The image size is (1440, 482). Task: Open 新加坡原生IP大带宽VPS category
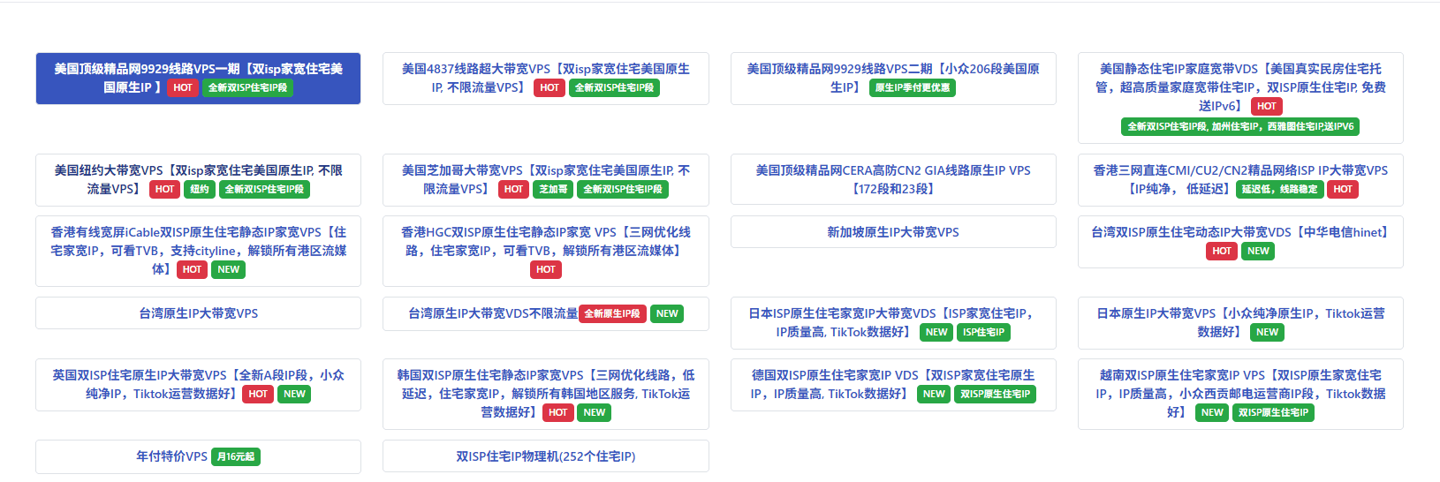pyautogui.click(x=893, y=232)
